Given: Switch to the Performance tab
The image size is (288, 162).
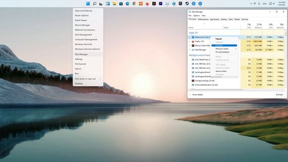Looking at the screenshot, I should click(203, 19).
